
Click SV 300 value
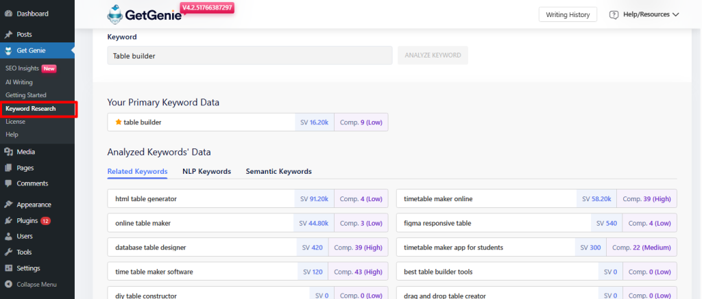point(590,247)
